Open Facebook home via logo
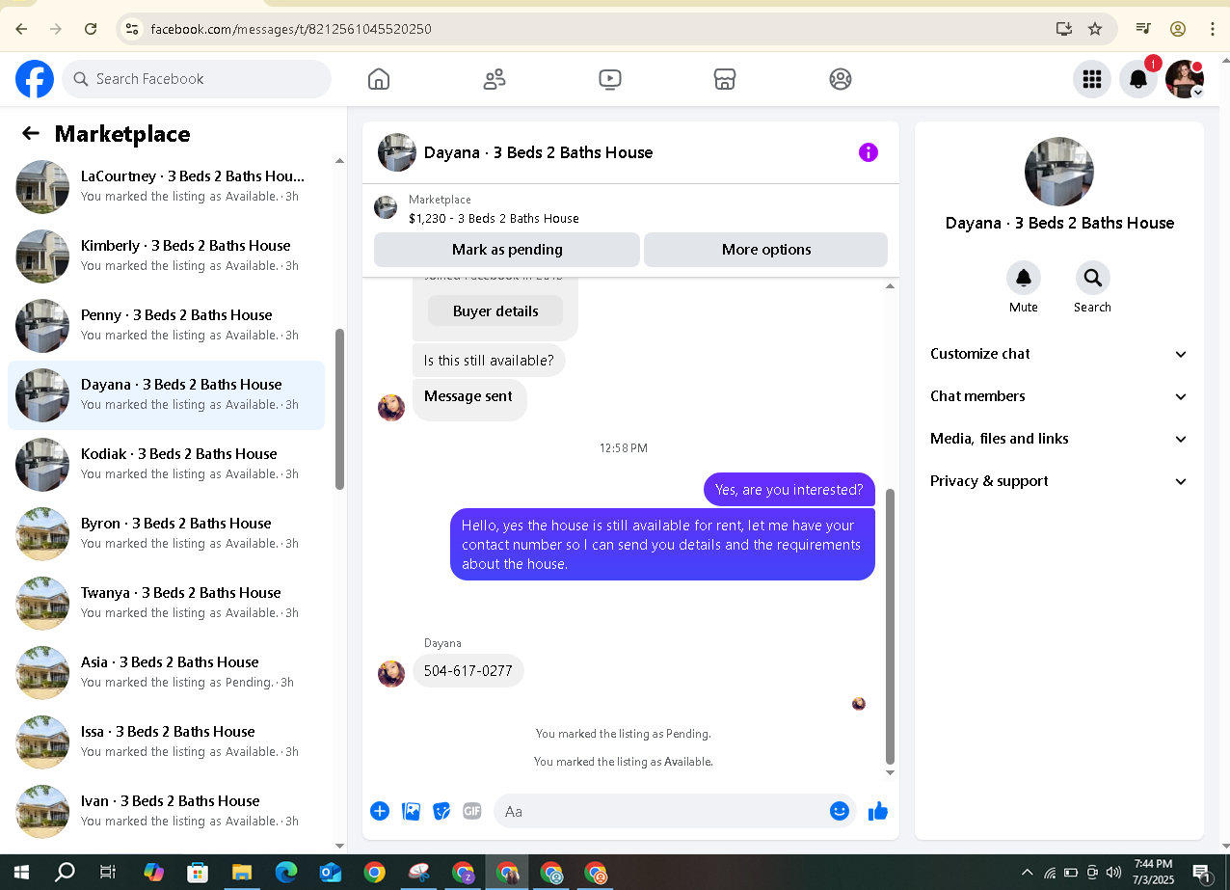Image resolution: width=1230 pixels, height=890 pixels. click(x=35, y=79)
